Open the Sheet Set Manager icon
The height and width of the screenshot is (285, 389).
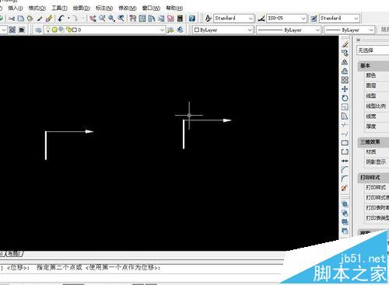[x=161, y=19]
